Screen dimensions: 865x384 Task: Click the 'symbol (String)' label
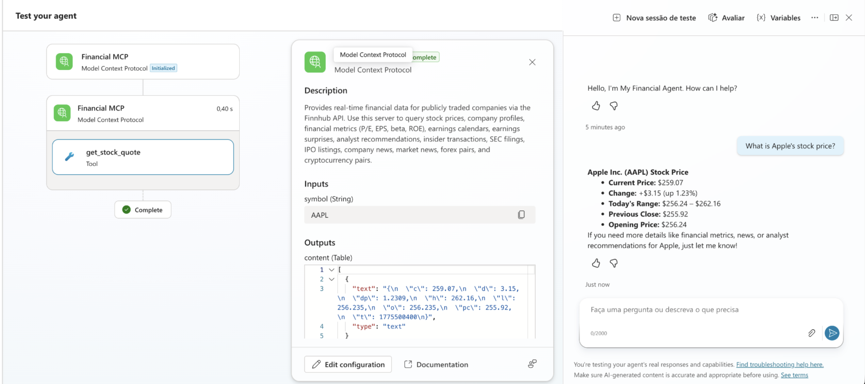coord(329,199)
